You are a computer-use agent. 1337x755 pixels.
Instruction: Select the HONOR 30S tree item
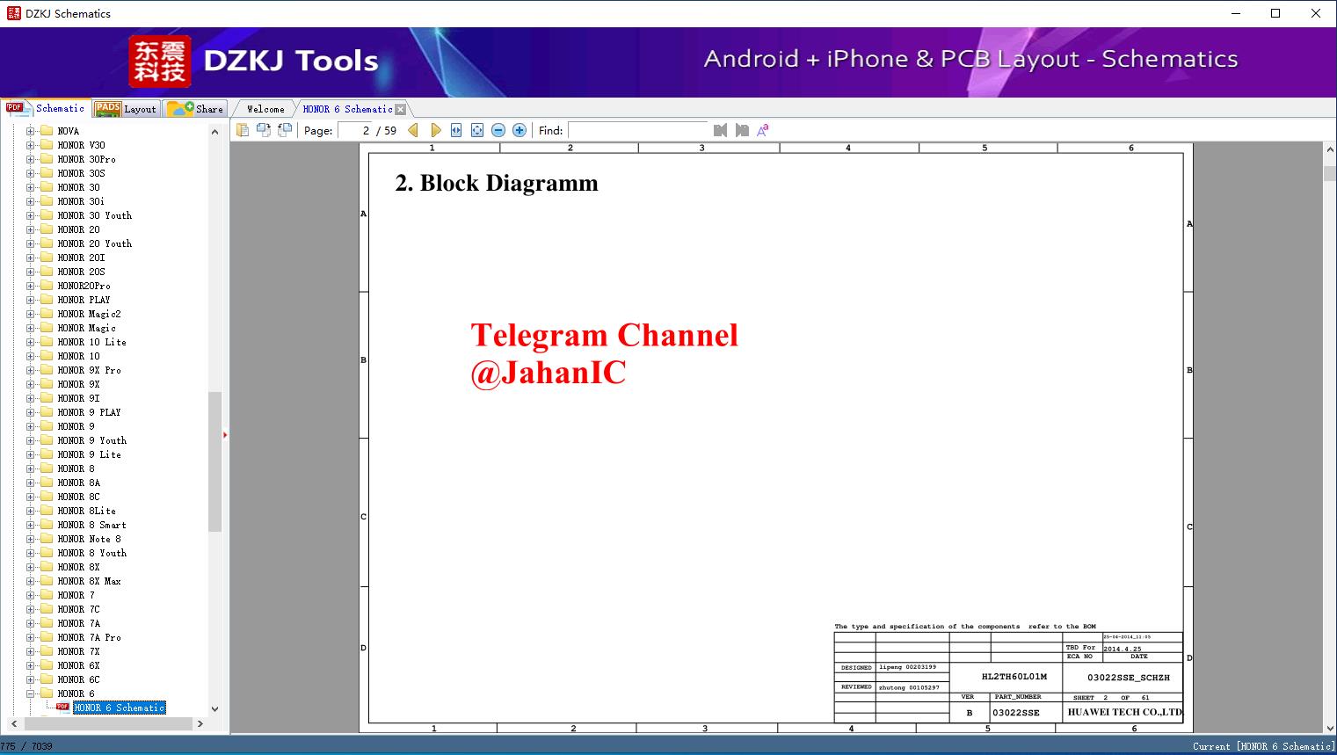pyautogui.click(x=81, y=173)
